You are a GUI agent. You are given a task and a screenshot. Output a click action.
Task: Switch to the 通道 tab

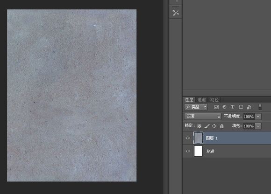coord(201,100)
